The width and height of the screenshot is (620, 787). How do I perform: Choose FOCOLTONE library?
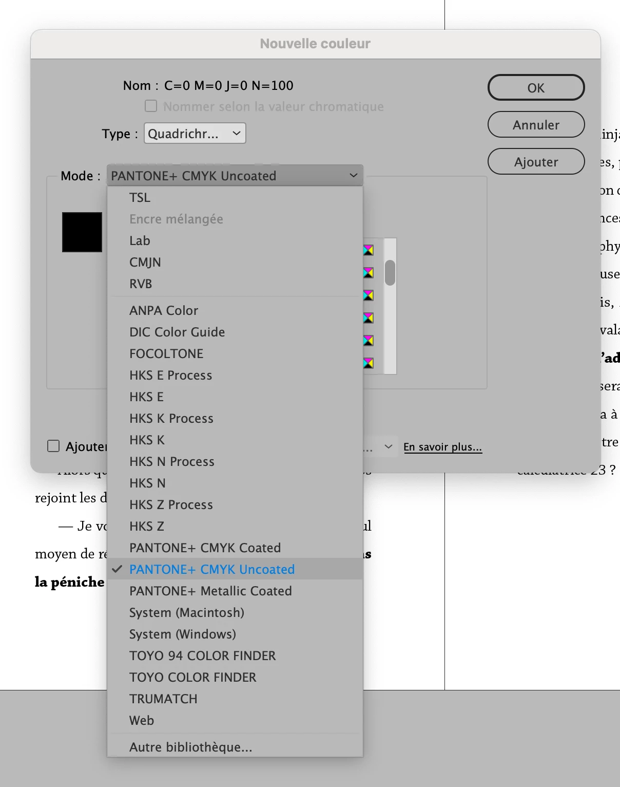[x=235, y=354]
